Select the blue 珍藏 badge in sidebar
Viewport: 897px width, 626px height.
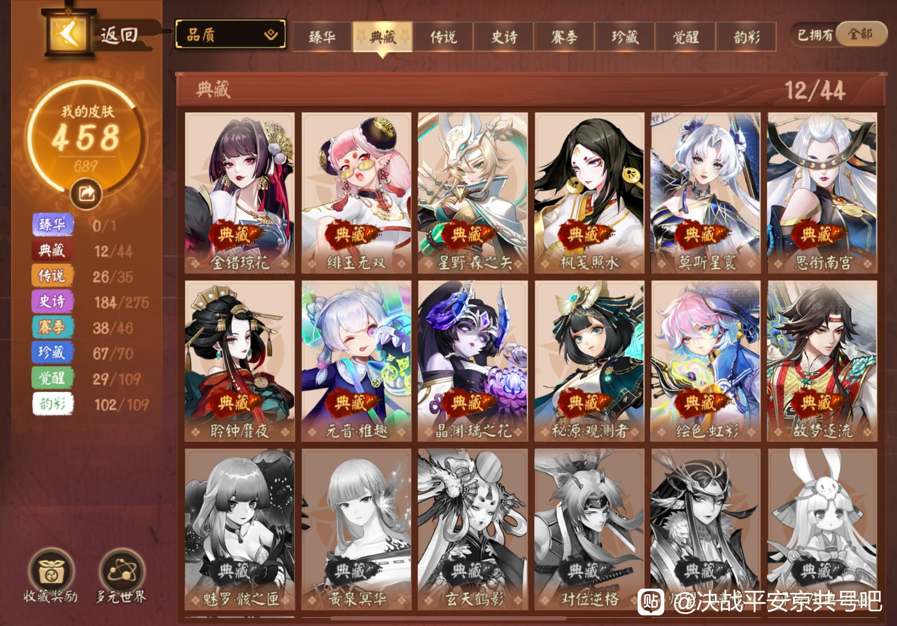click(52, 353)
